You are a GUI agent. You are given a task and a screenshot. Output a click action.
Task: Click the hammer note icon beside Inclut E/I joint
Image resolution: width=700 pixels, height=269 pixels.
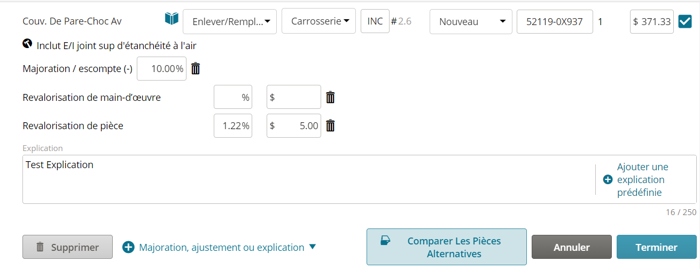coord(28,44)
